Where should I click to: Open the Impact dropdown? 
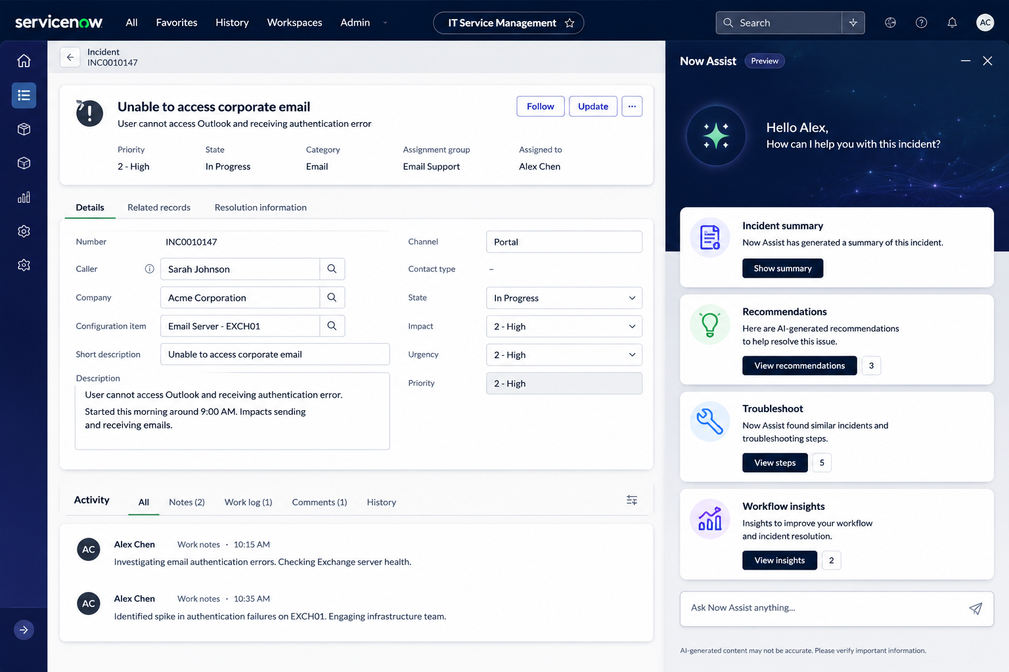(564, 327)
